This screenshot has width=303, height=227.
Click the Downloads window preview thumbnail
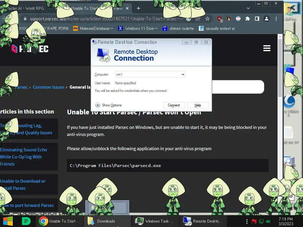coord(107,207)
